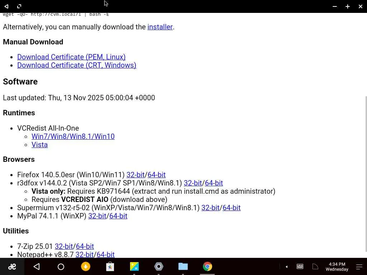Open the clock showing 4:34 PM Wednesday

click(x=337, y=266)
